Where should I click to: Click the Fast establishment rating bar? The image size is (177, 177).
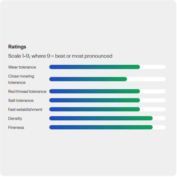point(107,109)
